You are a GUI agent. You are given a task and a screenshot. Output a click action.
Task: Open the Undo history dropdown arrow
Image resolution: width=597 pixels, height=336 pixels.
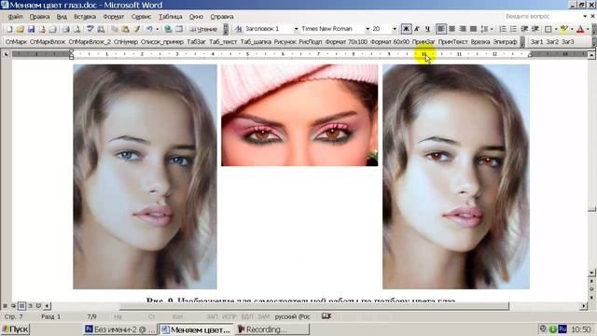click(x=158, y=29)
